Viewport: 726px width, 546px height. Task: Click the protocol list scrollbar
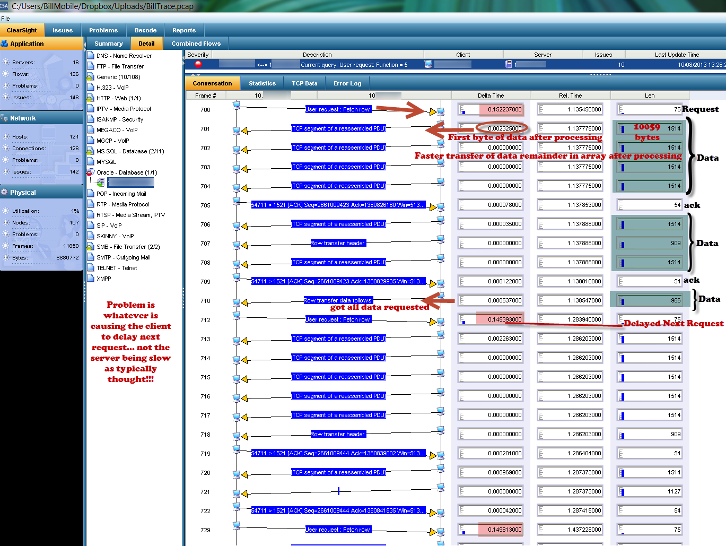pyautogui.click(x=181, y=159)
